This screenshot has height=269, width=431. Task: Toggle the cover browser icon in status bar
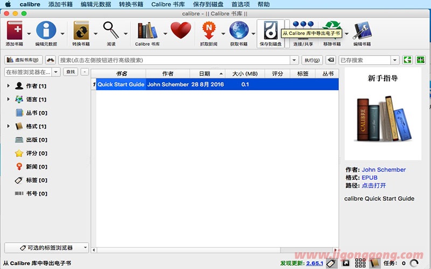pyautogui.click(x=346, y=263)
